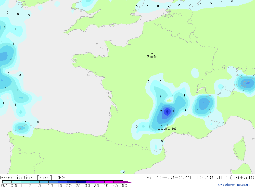Viewport: 255px width, 187px height.
Task: Click the precipitation value 7 near Dourbies
Action: pos(161,111)
